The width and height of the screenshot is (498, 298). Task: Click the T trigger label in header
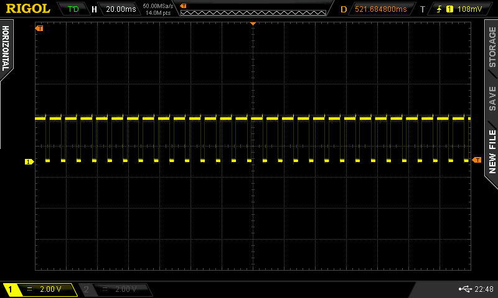point(423,9)
